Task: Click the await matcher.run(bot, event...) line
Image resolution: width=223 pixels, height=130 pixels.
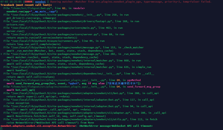Action: [52, 57]
